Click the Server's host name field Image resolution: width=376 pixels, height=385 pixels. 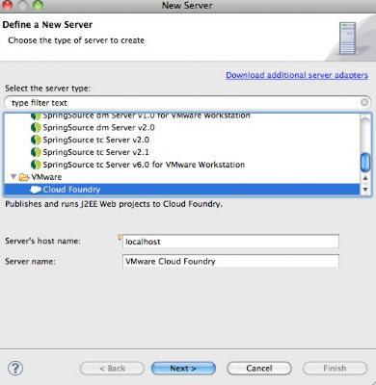coord(230,242)
